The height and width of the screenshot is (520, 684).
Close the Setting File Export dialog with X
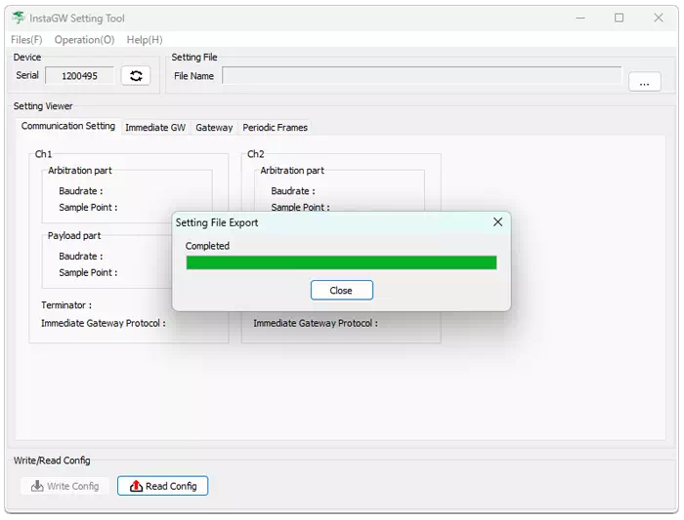click(x=497, y=222)
